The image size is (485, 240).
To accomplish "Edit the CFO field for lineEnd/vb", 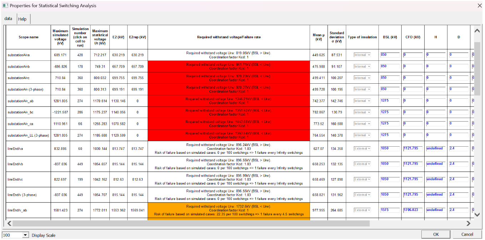I will click(412, 164).
